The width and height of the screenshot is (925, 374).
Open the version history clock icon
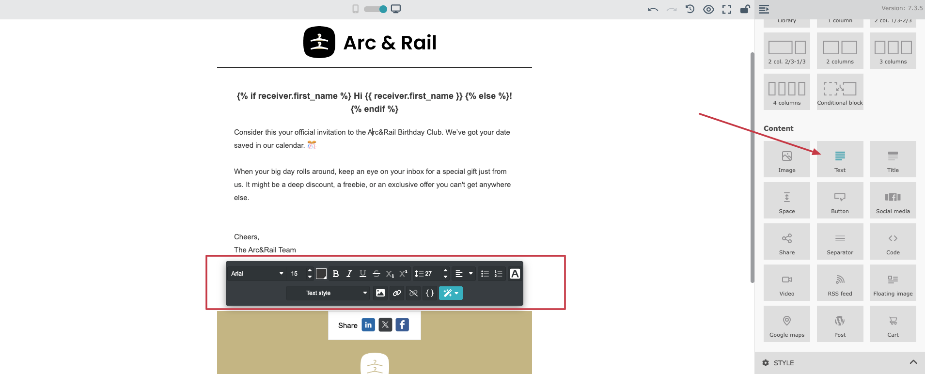tap(690, 9)
